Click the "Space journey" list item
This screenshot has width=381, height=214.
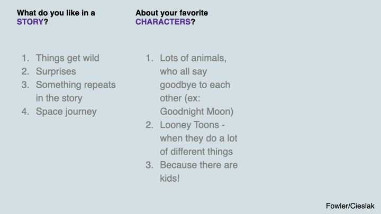point(66,111)
